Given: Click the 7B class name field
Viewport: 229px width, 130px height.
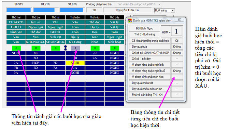Looking at the screenshot, I should tap(94, 10).
